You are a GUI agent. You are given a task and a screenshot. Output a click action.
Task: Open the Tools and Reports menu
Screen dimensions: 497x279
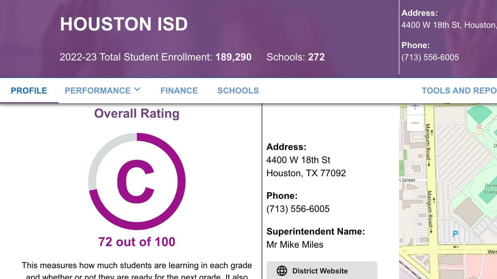tap(459, 91)
